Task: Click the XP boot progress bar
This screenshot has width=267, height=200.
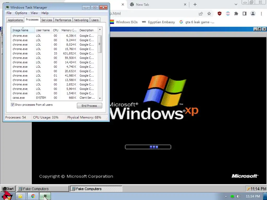Action: [x=148, y=147]
